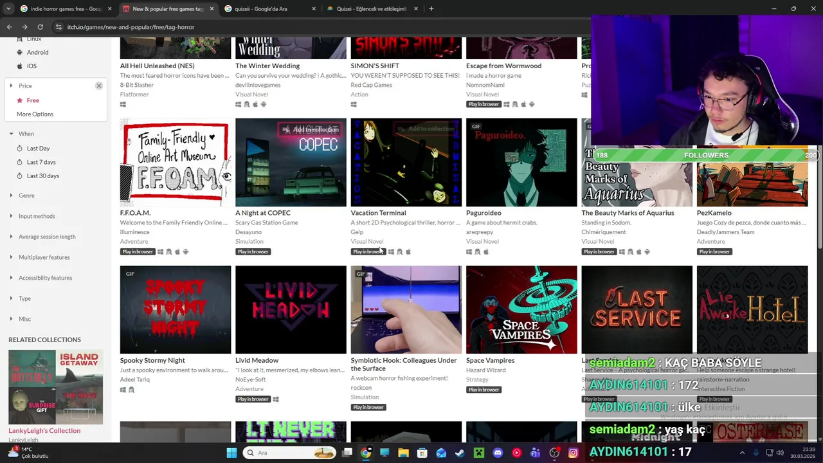Click the itch.io address bar

[x=321, y=27]
